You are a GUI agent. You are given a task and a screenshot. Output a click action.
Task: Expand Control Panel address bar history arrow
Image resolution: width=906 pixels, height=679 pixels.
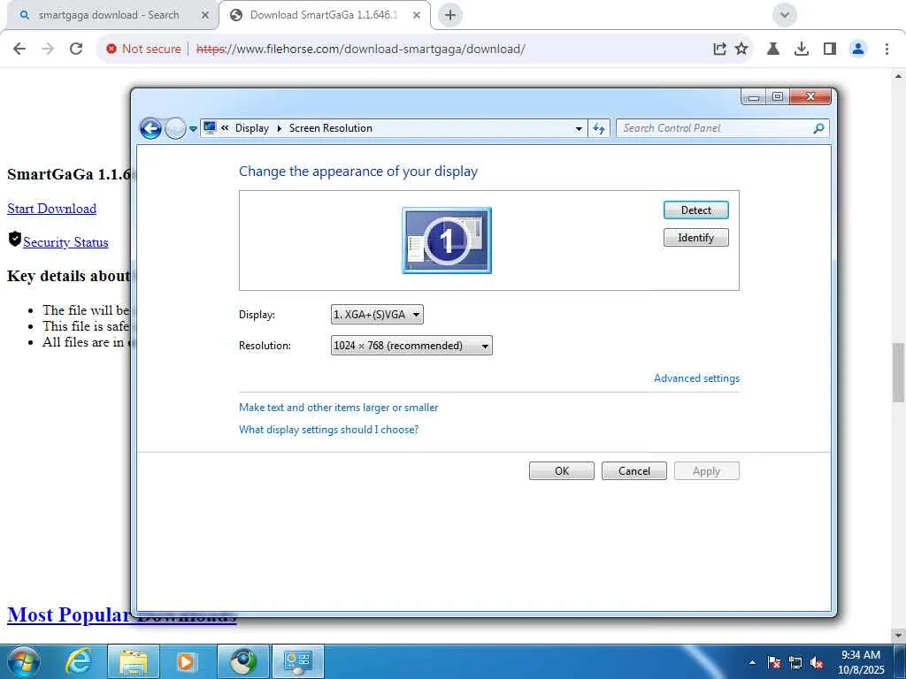(x=579, y=129)
